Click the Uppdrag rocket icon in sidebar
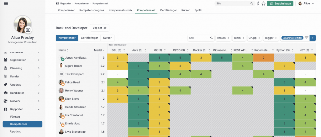The width and height of the screenshot is (321, 137). tap(6, 85)
